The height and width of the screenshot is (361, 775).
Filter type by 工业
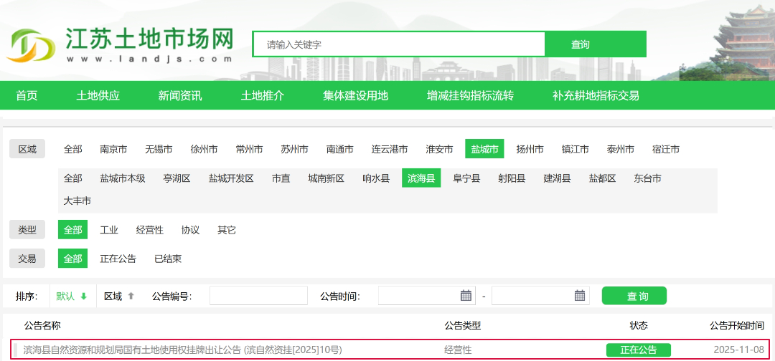coord(109,230)
